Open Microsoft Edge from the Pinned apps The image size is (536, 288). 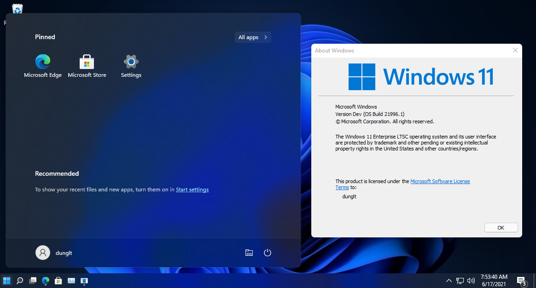click(43, 66)
